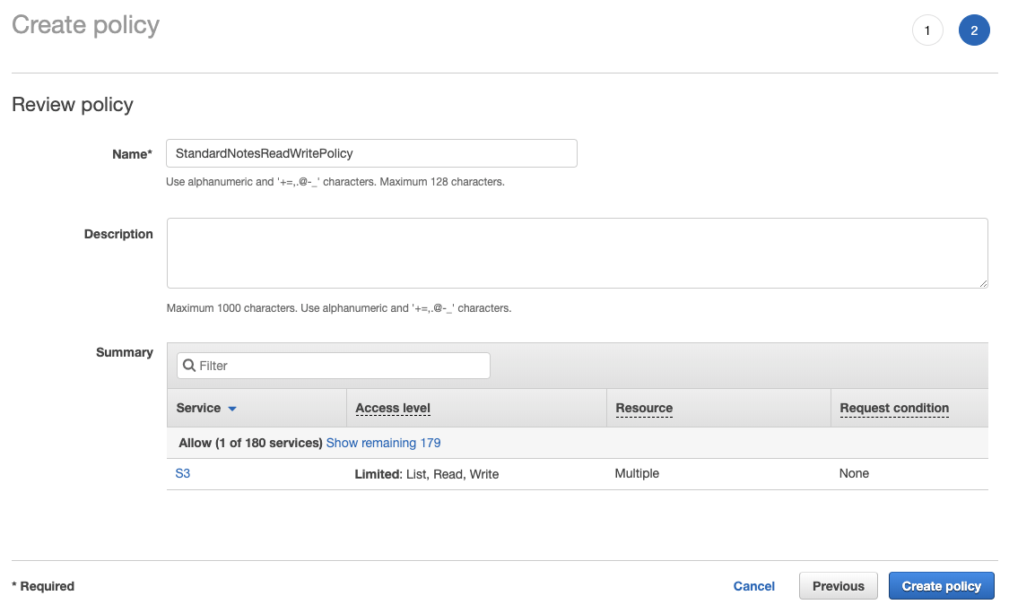Grab the Description box resize handle
Screen dimensions: 1009x613
point(983,283)
